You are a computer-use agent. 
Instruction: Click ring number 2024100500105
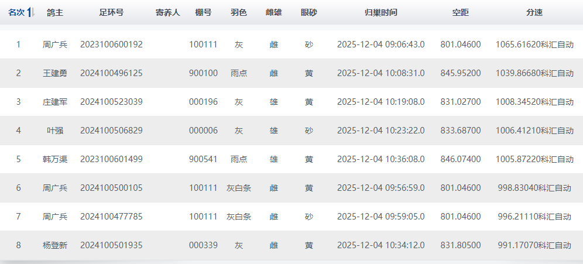[x=111, y=188]
